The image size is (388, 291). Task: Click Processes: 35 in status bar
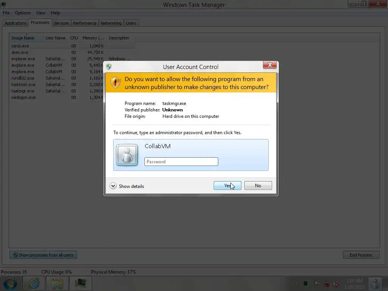click(x=14, y=272)
